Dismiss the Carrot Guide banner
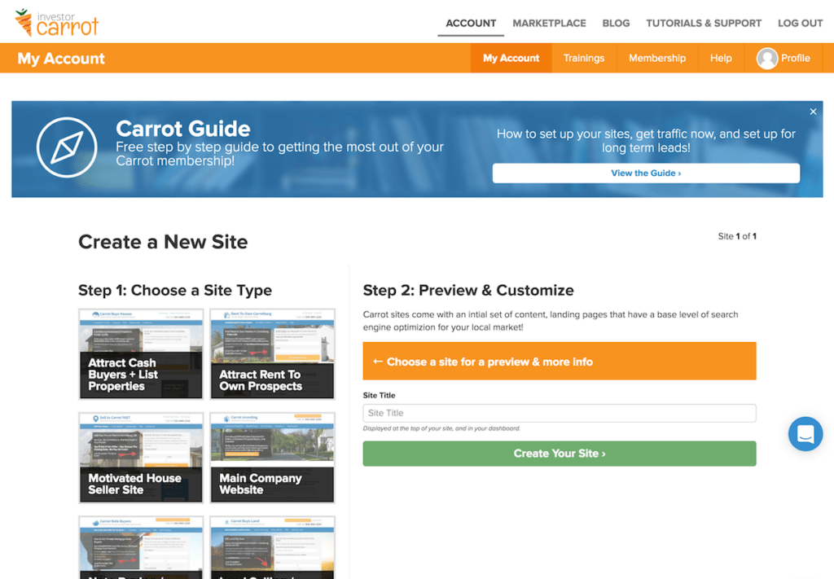Viewport: 834px width, 579px height. (x=813, y=111)
